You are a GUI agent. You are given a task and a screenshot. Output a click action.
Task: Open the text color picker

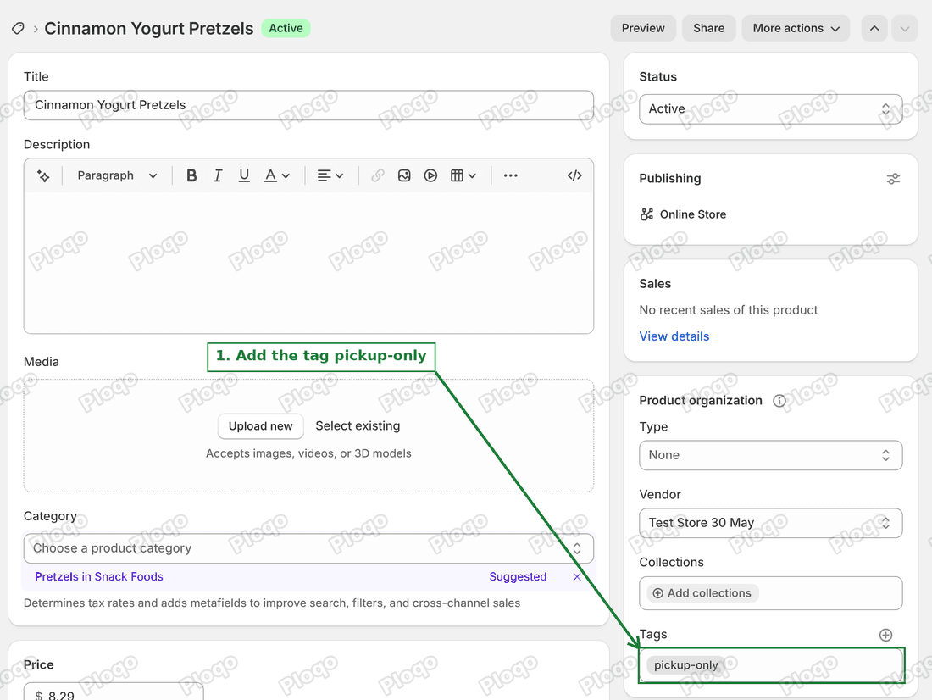click(276, 175)
